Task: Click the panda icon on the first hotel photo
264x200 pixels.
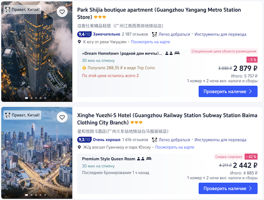Action: click(7, 10)
